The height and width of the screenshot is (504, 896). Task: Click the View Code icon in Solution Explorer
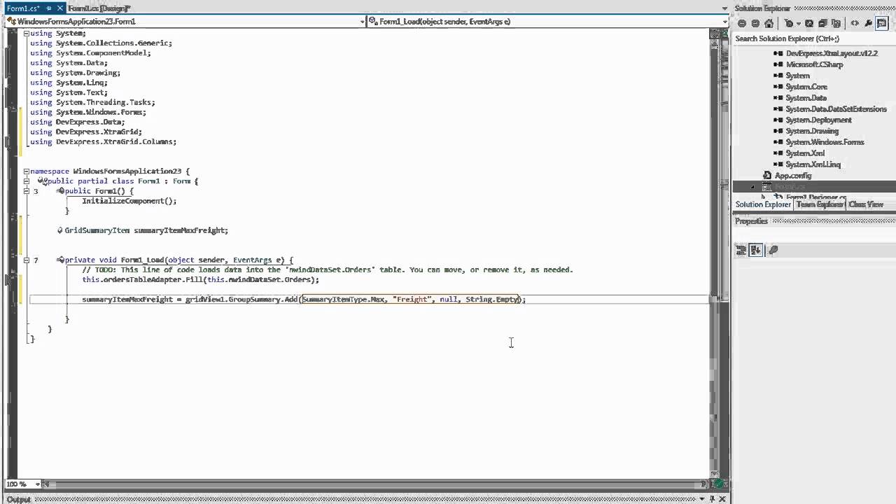[855, 24]
